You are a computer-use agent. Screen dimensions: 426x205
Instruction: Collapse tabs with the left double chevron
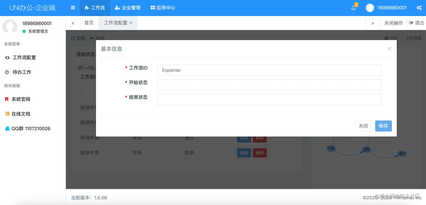pyautogui.click(x=73, y=23)
